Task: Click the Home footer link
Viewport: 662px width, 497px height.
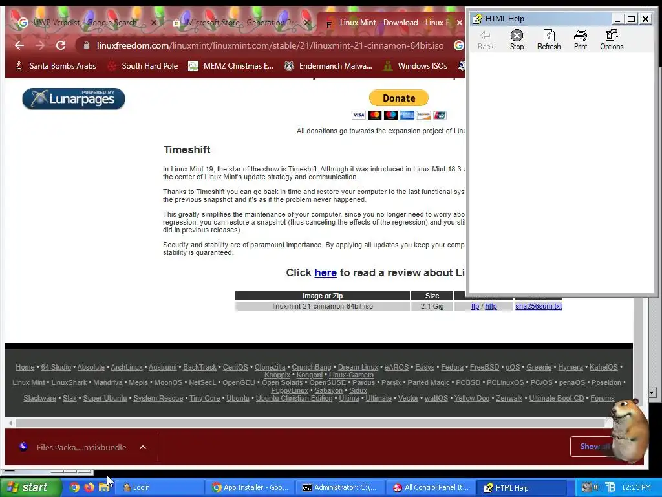Action: click(x=25, y=368)
